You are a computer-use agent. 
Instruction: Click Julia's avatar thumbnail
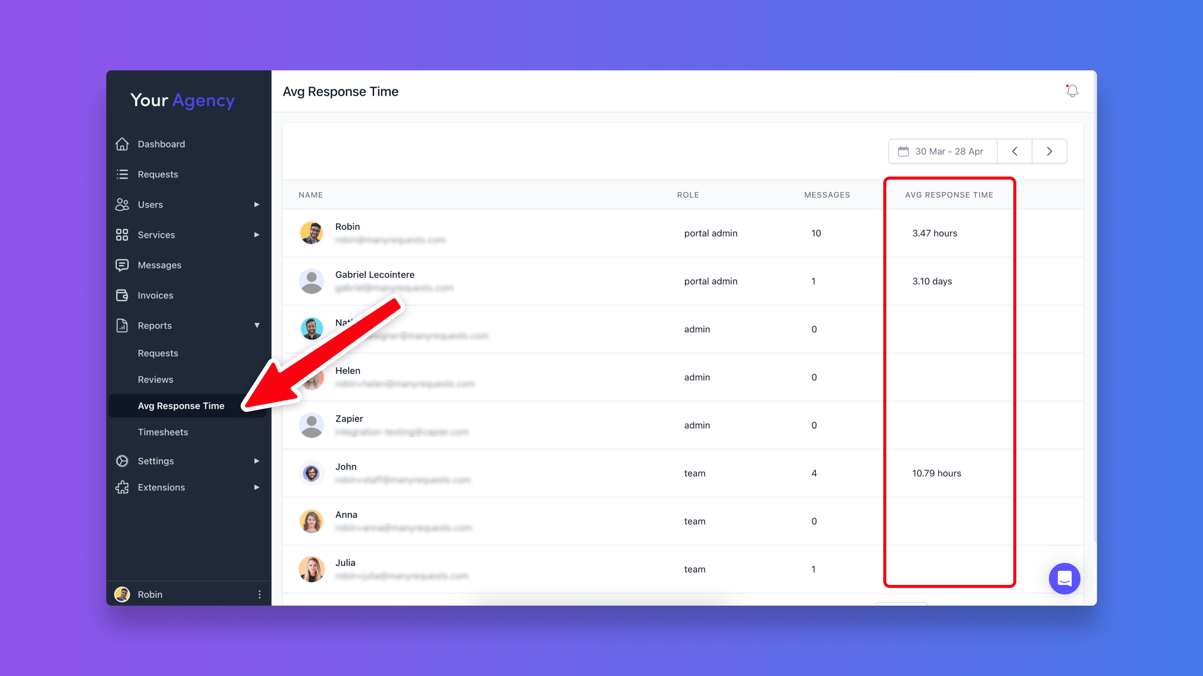tap(312, 569)
